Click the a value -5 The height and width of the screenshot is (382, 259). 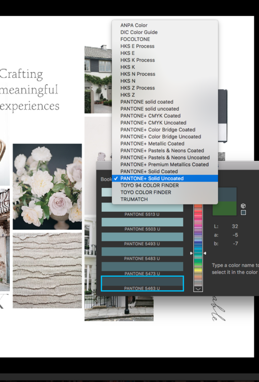click(235, 235)
